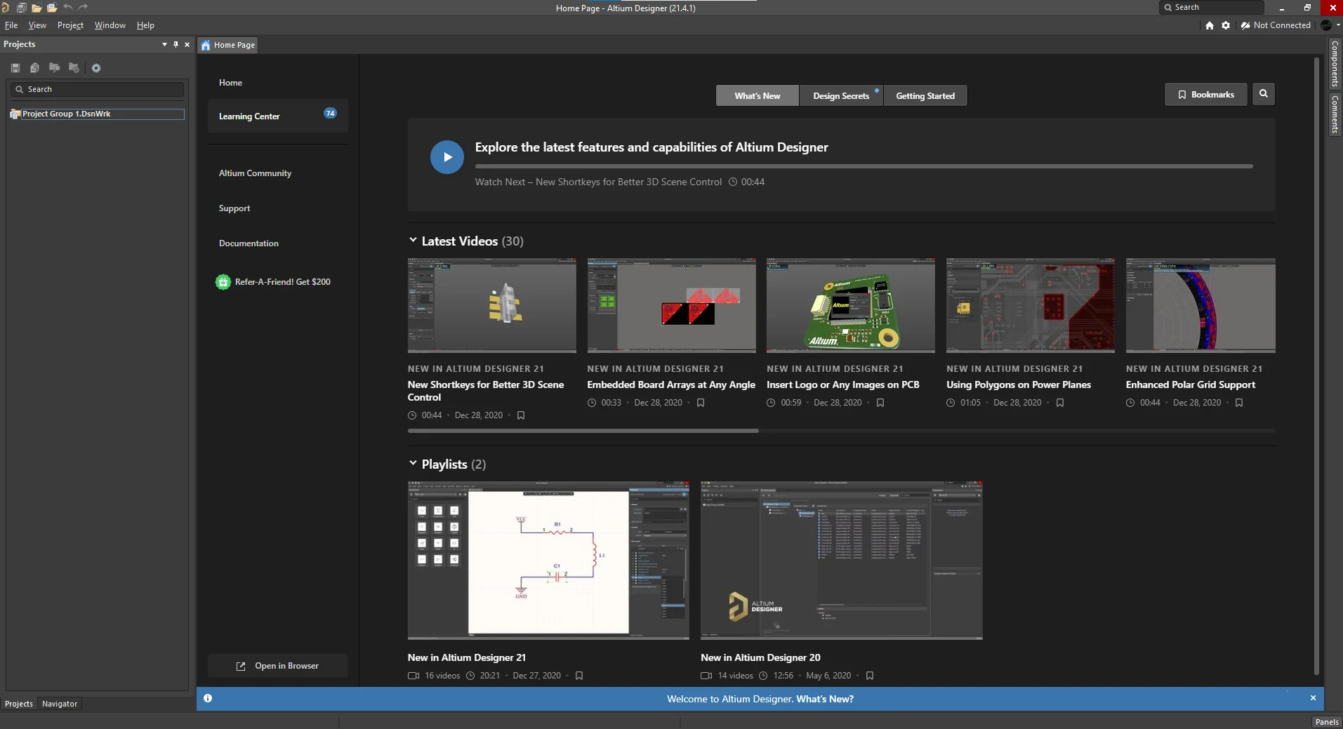Open the View menu
The width and height of the screenshot is (1343, 729).
tap(37, 25)
